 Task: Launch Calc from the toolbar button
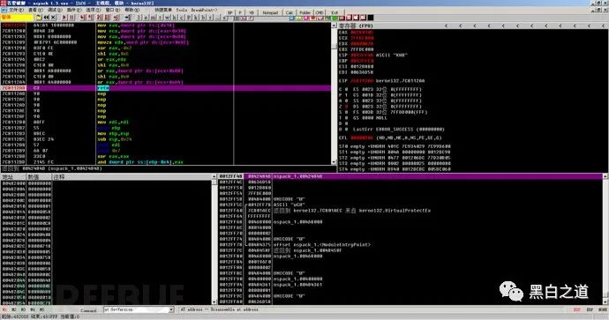[x=289, y=12]
